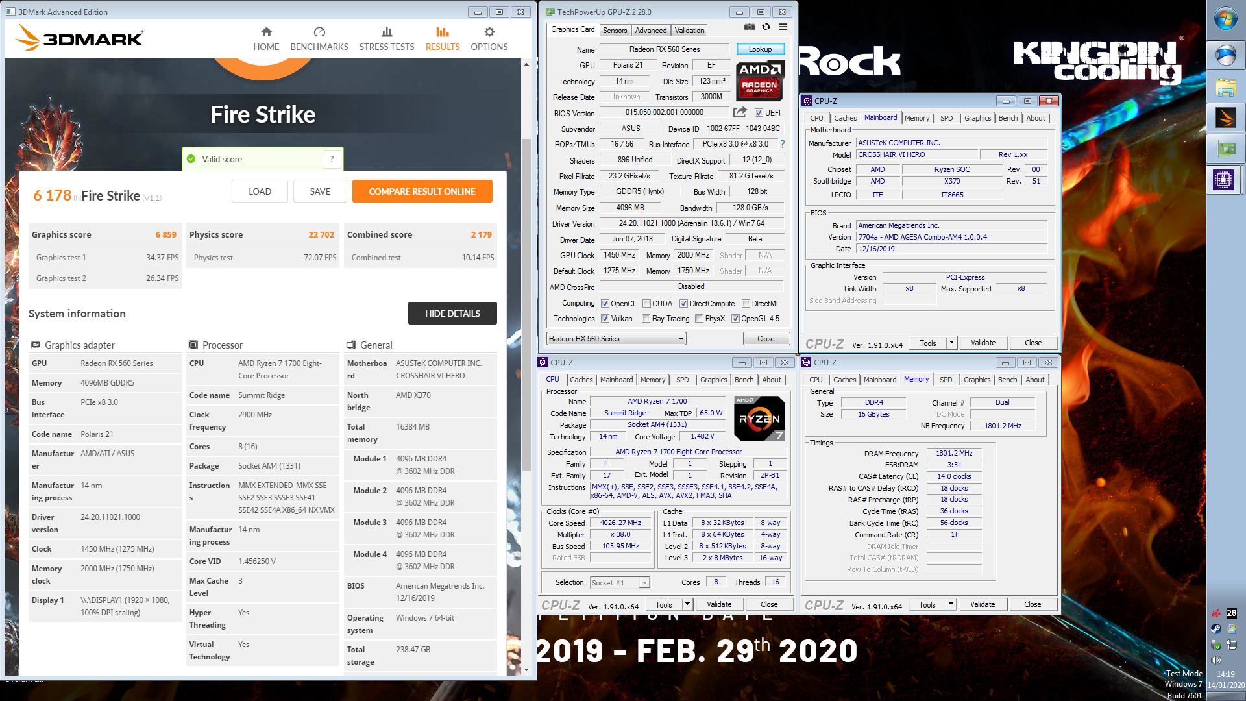Screen dimensions: 1246x701
Task: Open the volume speaker tray icon
Action: pos(1215,660)
